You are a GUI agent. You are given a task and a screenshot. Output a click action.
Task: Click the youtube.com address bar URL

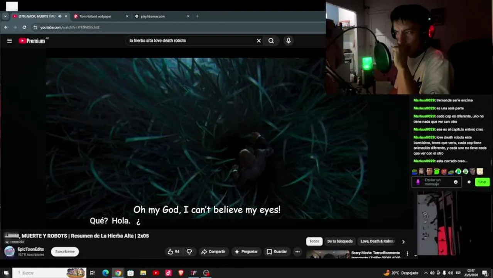click(70, 27)
